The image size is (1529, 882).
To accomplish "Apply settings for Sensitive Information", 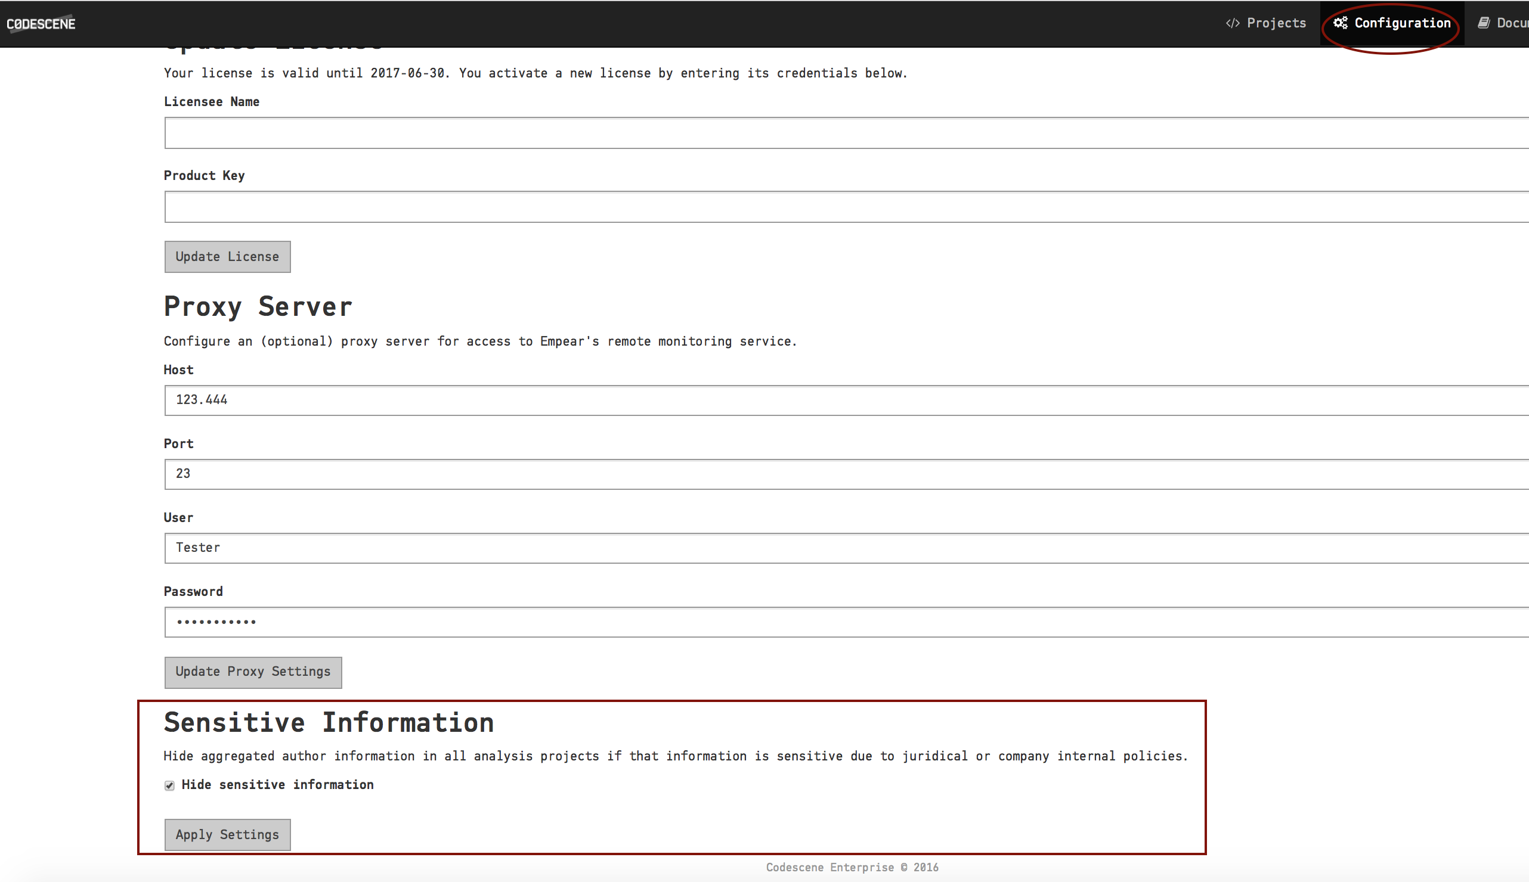I will pos(227,834).
